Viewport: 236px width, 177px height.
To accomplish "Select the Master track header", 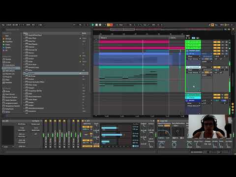I will (193, 100).
